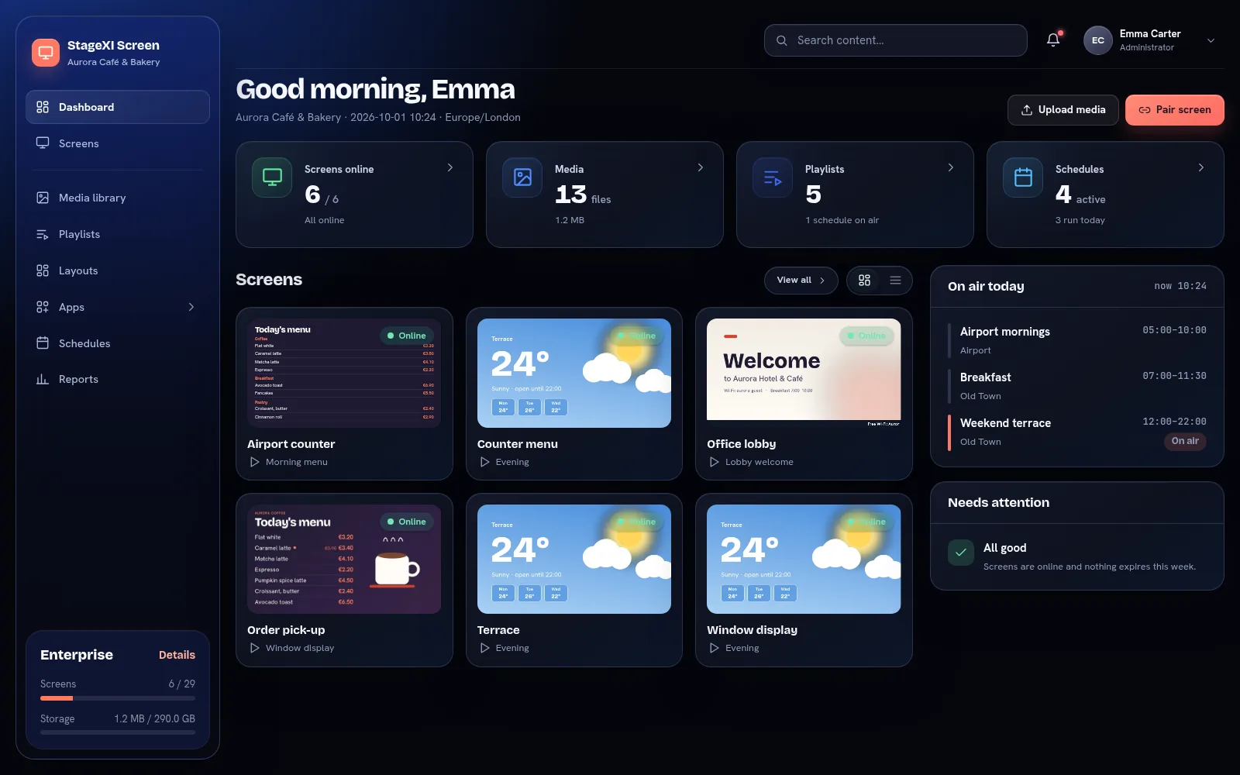Screen dimensions: 1240x775
Task: Click the StageXI Screen logo icon
Action: click(46, 53)
